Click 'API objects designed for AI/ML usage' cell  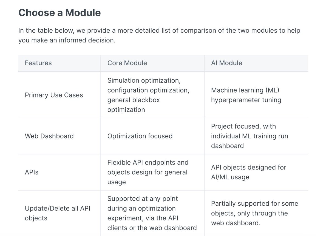pyautogui.click(x=248, y=172)
